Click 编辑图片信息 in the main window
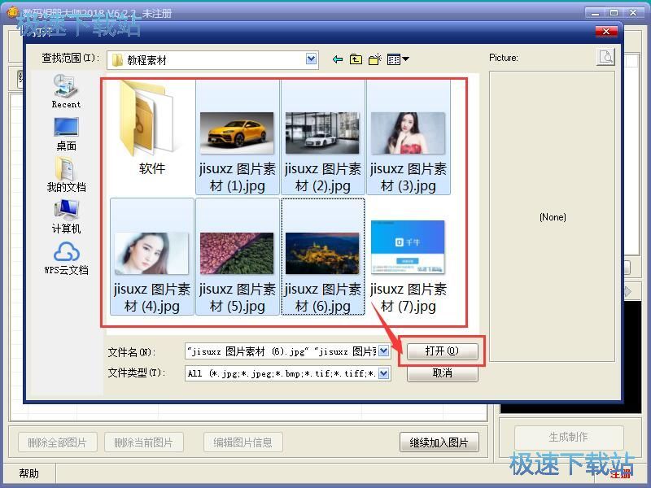Screen dimensions: 651x488 click(x=242, y=442)
